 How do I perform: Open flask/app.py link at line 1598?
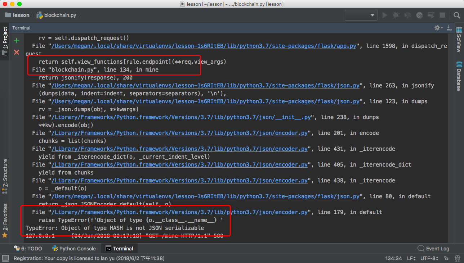point(204,46)
